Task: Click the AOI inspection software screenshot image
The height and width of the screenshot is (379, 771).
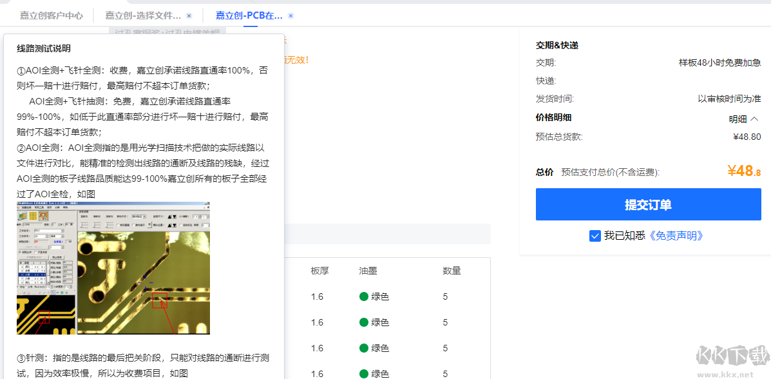Action: coord(113,267)
